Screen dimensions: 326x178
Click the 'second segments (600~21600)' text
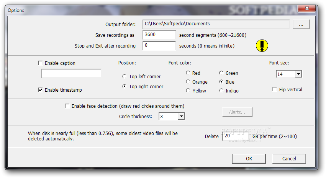[213, 35]
